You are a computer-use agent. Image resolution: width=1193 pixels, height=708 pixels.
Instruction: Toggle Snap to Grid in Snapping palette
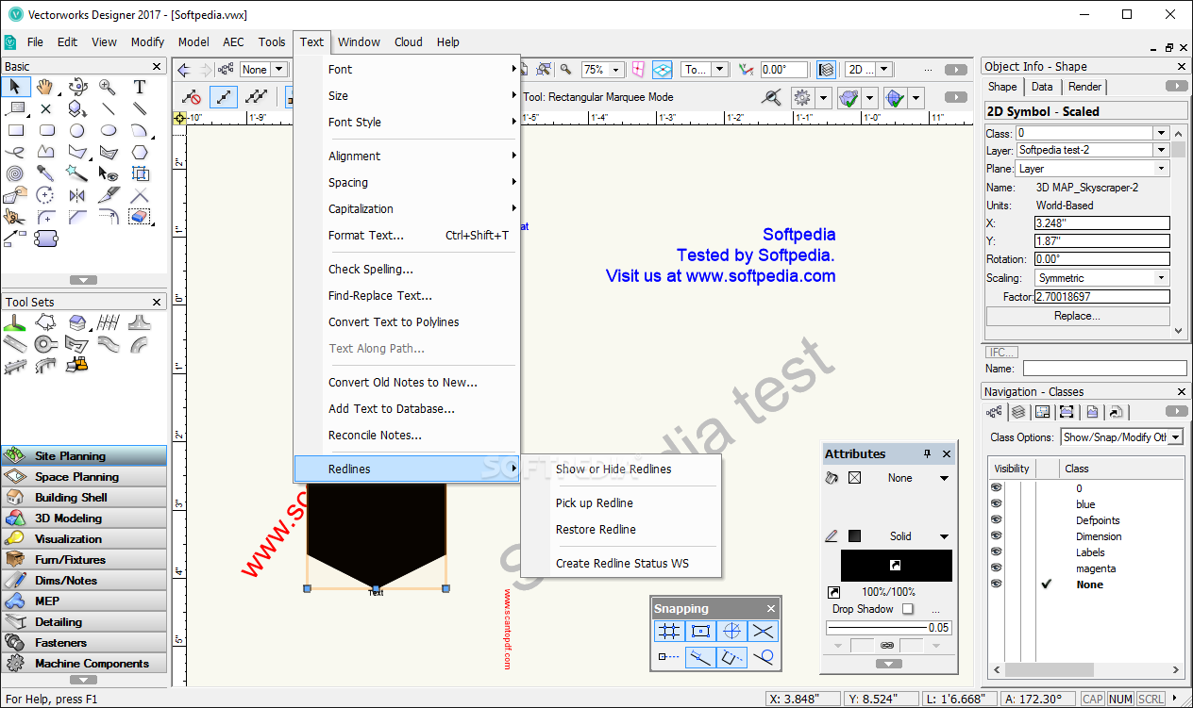tap(669, 632)
